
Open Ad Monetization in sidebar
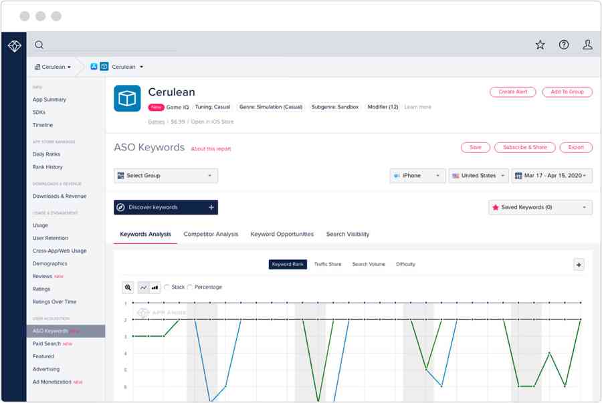(x=52, y=382)
